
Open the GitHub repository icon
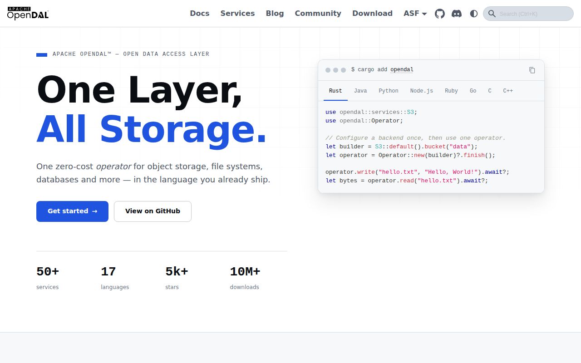[x=440, y=14]
